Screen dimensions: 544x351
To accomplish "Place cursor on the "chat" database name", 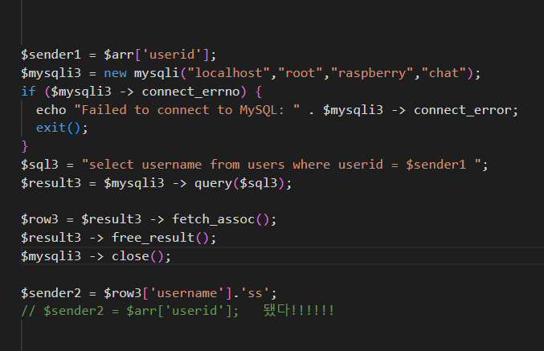I will (445, 73).
